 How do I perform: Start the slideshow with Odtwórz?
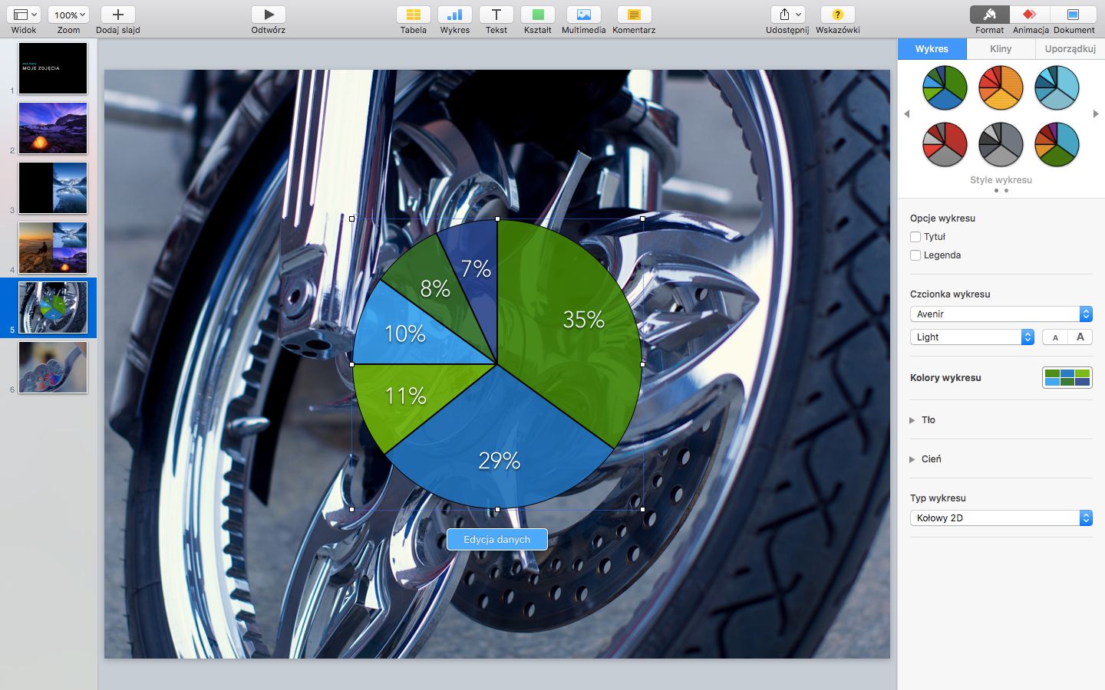(x=269, y=15)
